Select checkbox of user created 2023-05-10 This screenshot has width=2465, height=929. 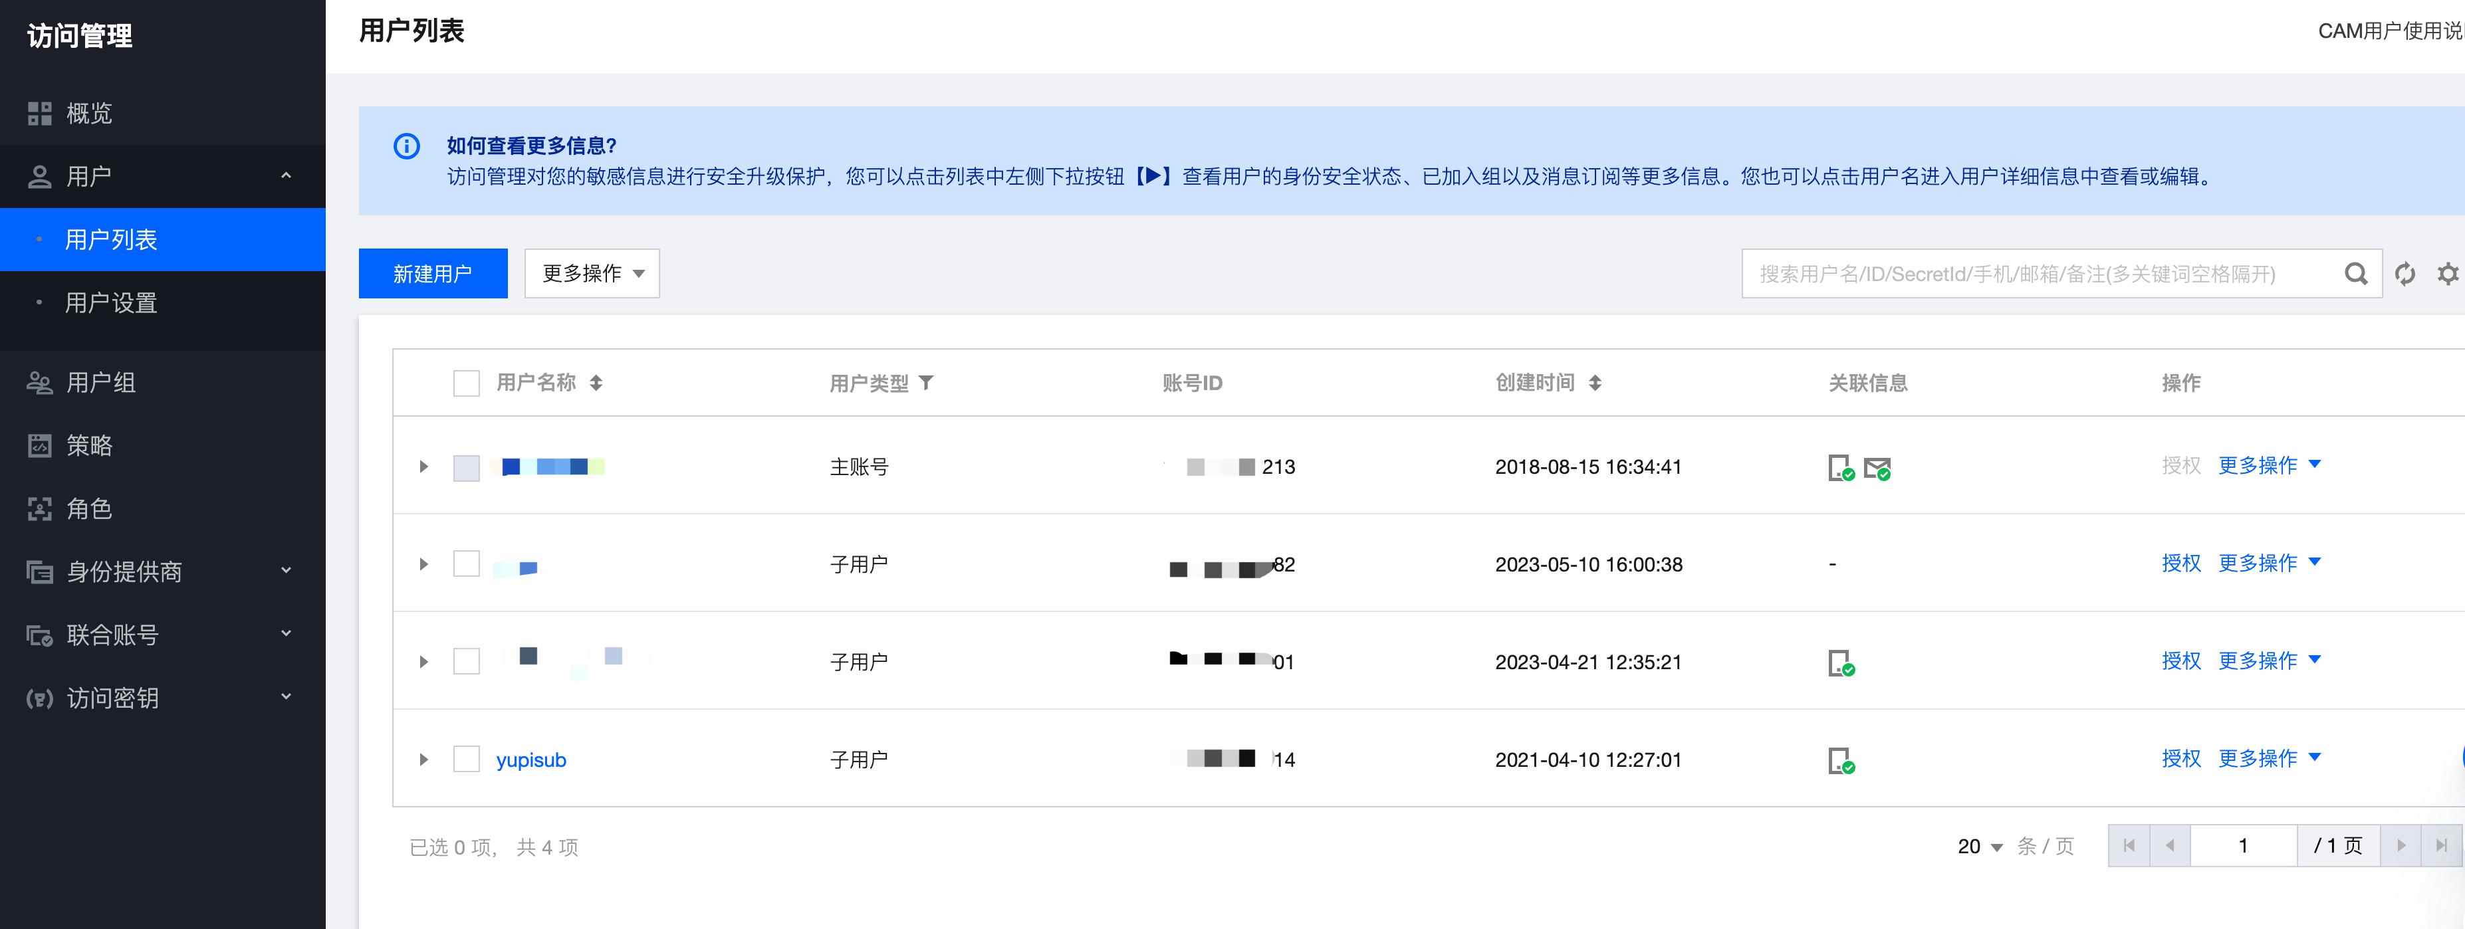click(466, 564)
